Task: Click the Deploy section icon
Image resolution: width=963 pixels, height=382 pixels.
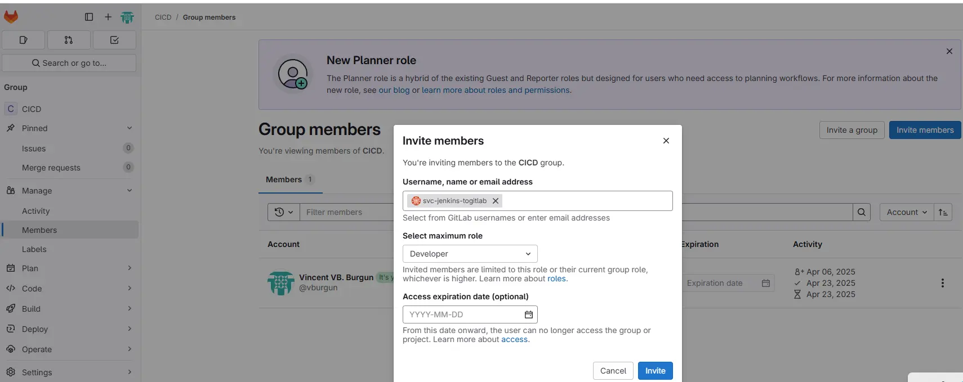Action: [x=11, y=329]
